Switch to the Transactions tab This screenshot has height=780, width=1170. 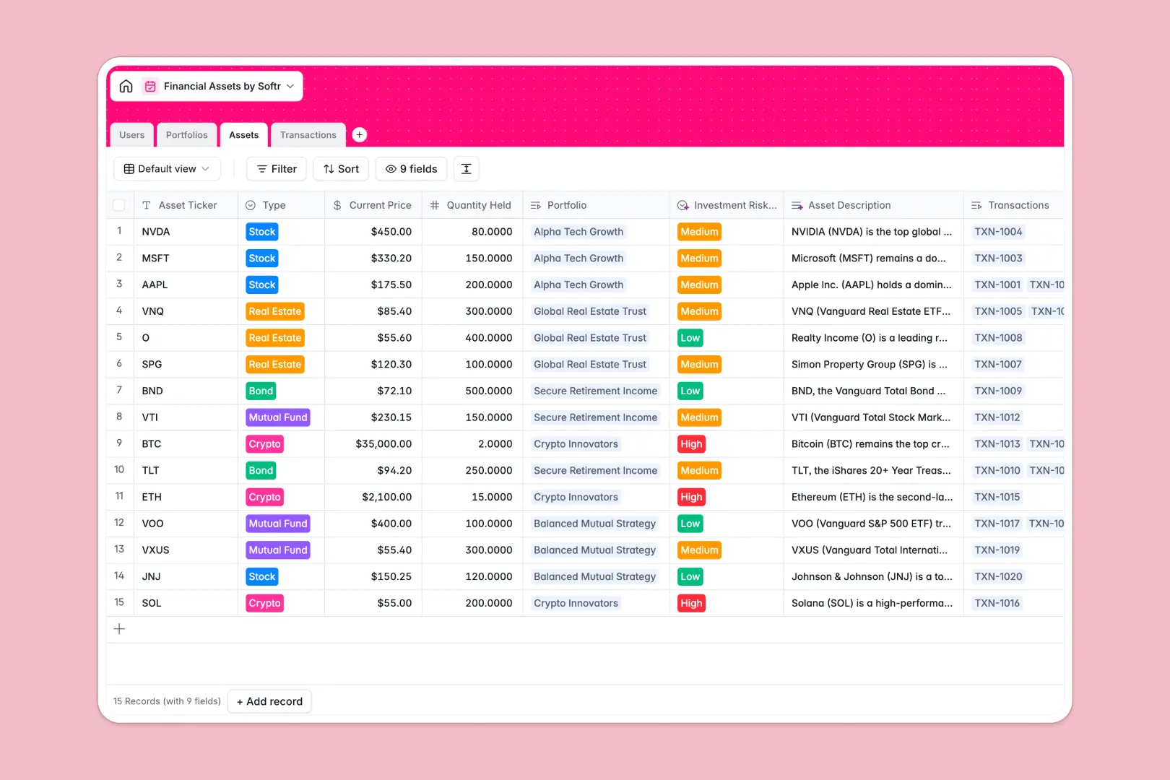coord(308,134)
